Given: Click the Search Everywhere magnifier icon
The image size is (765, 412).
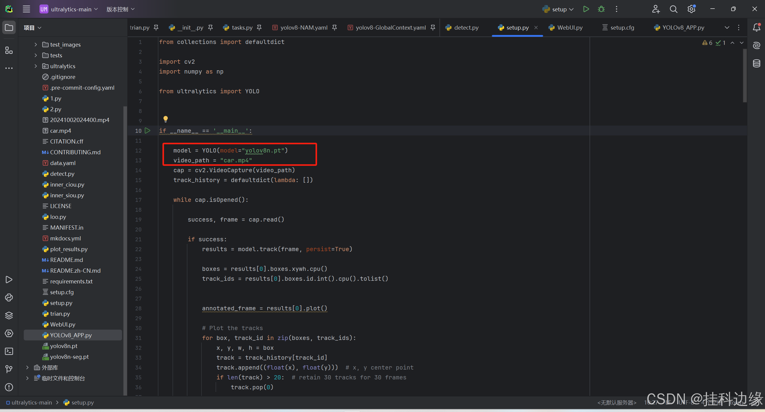Looking at the screenshot, I should 674,9.
